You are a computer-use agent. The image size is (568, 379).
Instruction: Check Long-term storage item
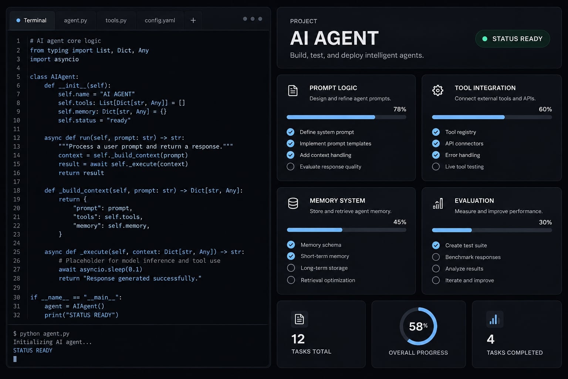pyautogui.click(x=291, y=268)
